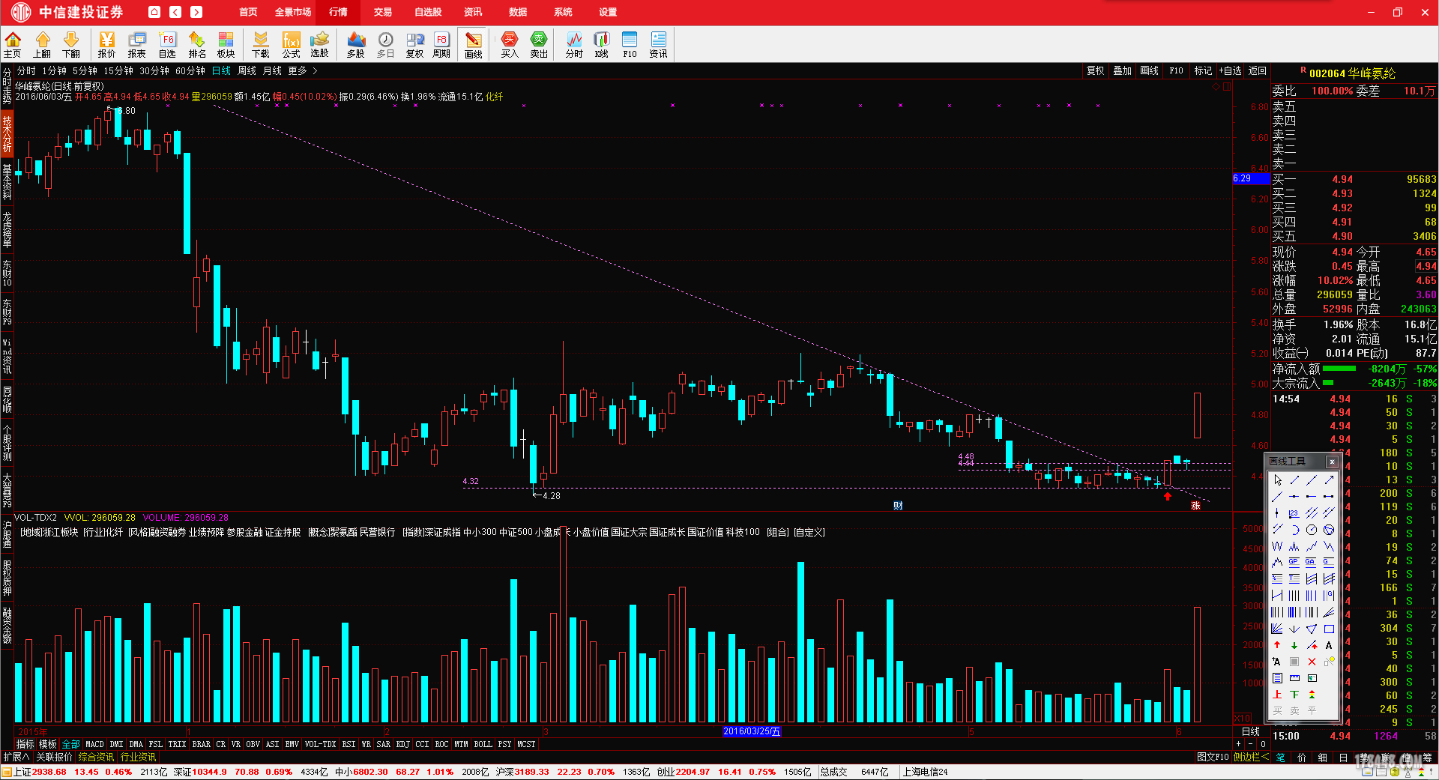Click the 下载 download icon

tap(261, 45)
